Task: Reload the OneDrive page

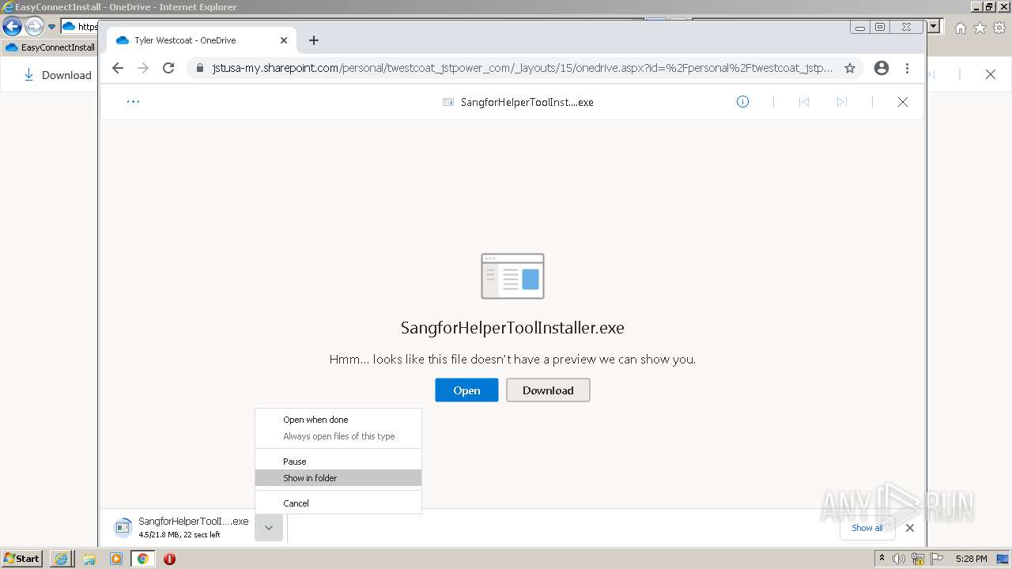Action: point(168,68)
